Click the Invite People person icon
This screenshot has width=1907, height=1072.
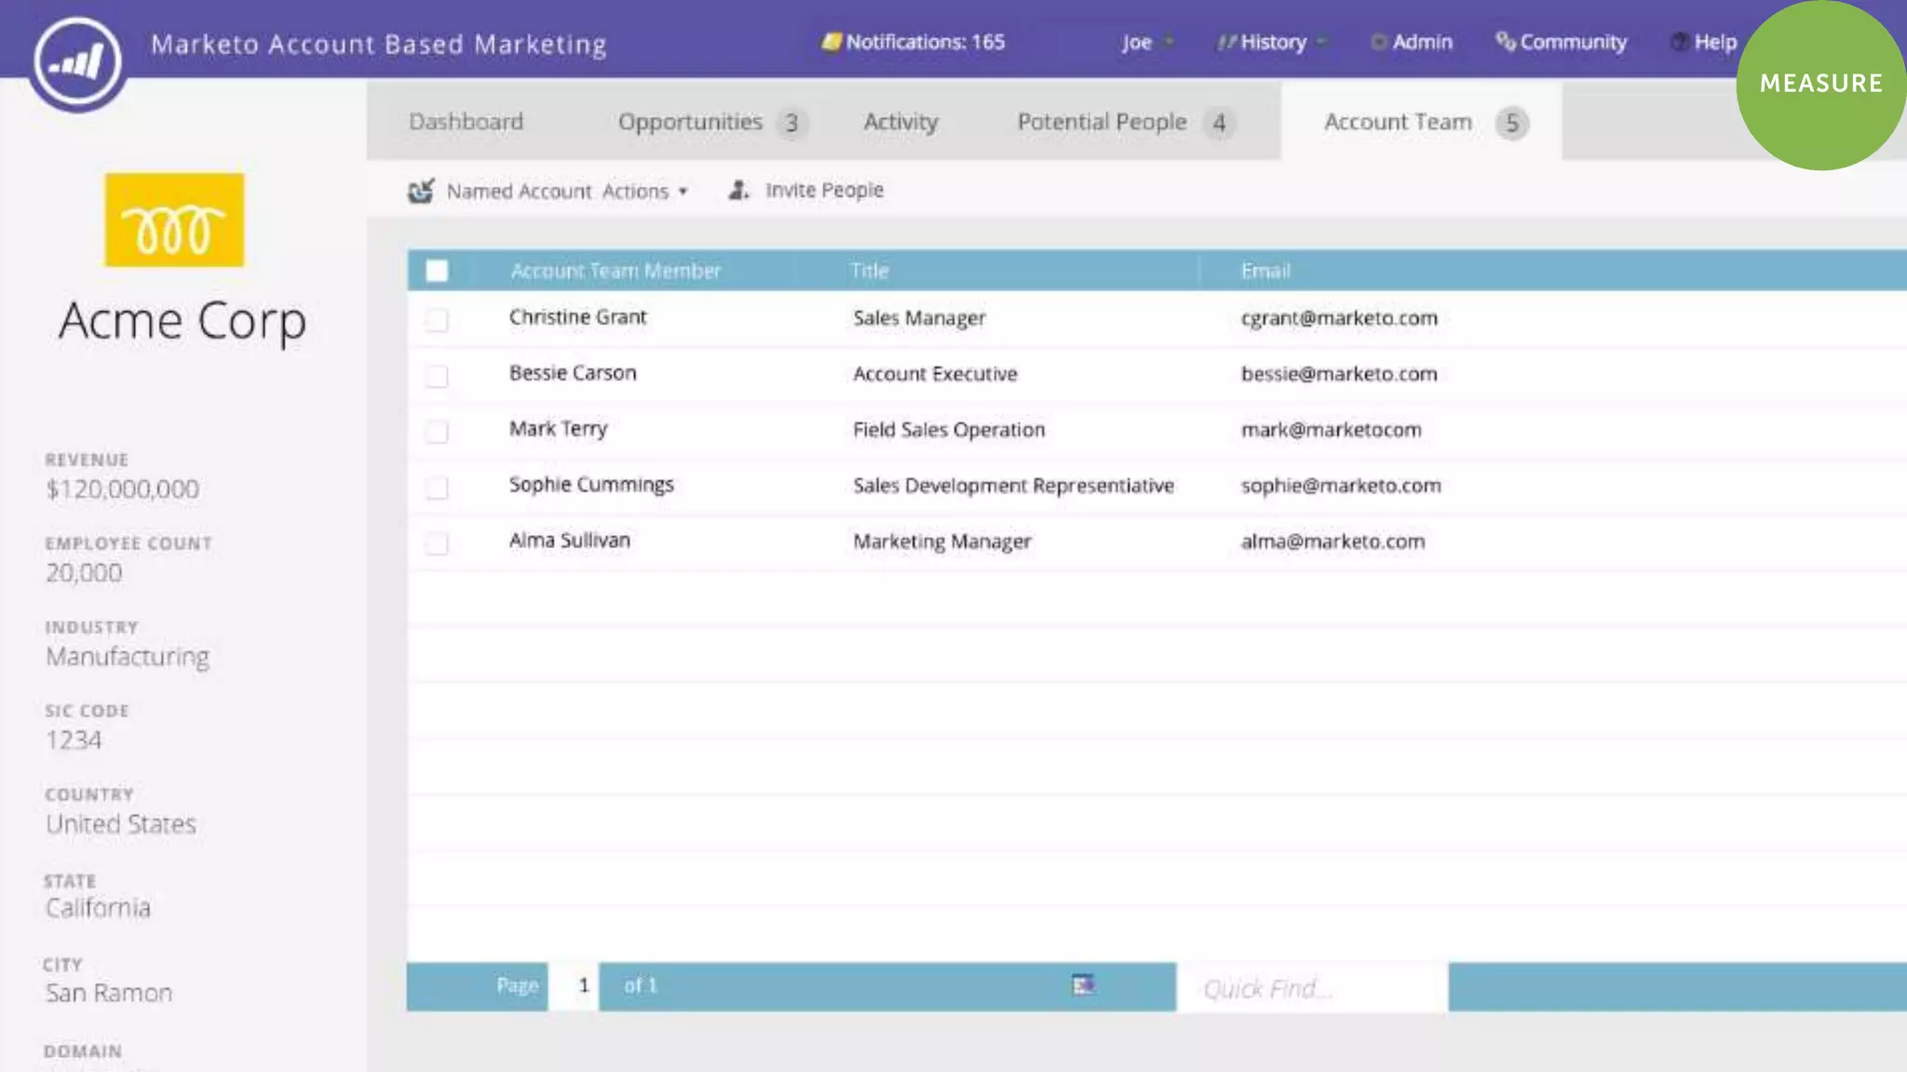tap(738, 190)
